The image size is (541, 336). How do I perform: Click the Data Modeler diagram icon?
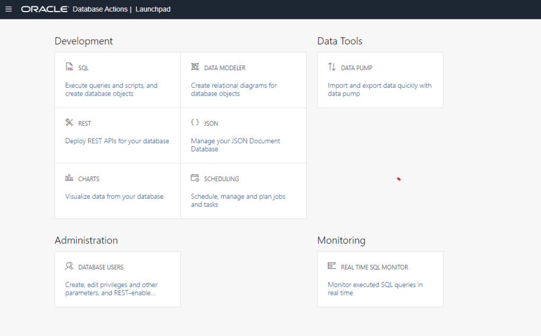(x=195, y=67)
